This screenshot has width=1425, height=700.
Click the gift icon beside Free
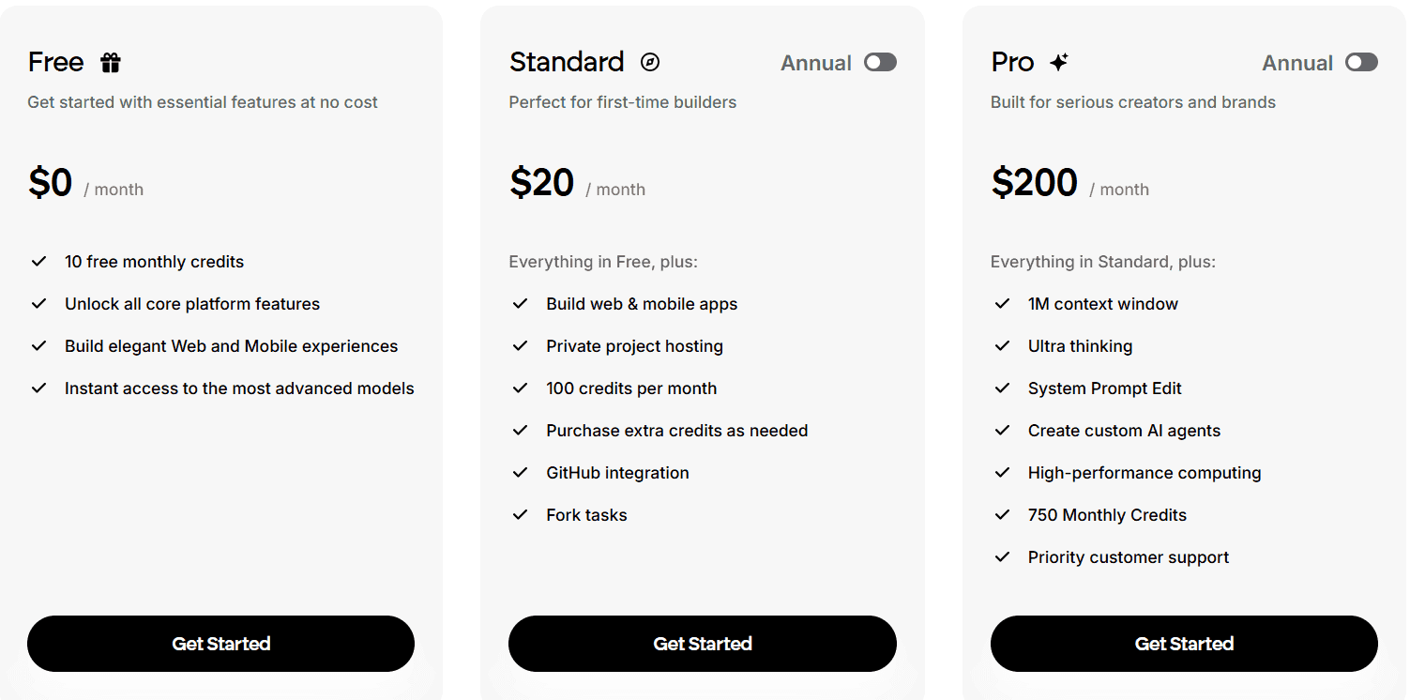[110, 62]
